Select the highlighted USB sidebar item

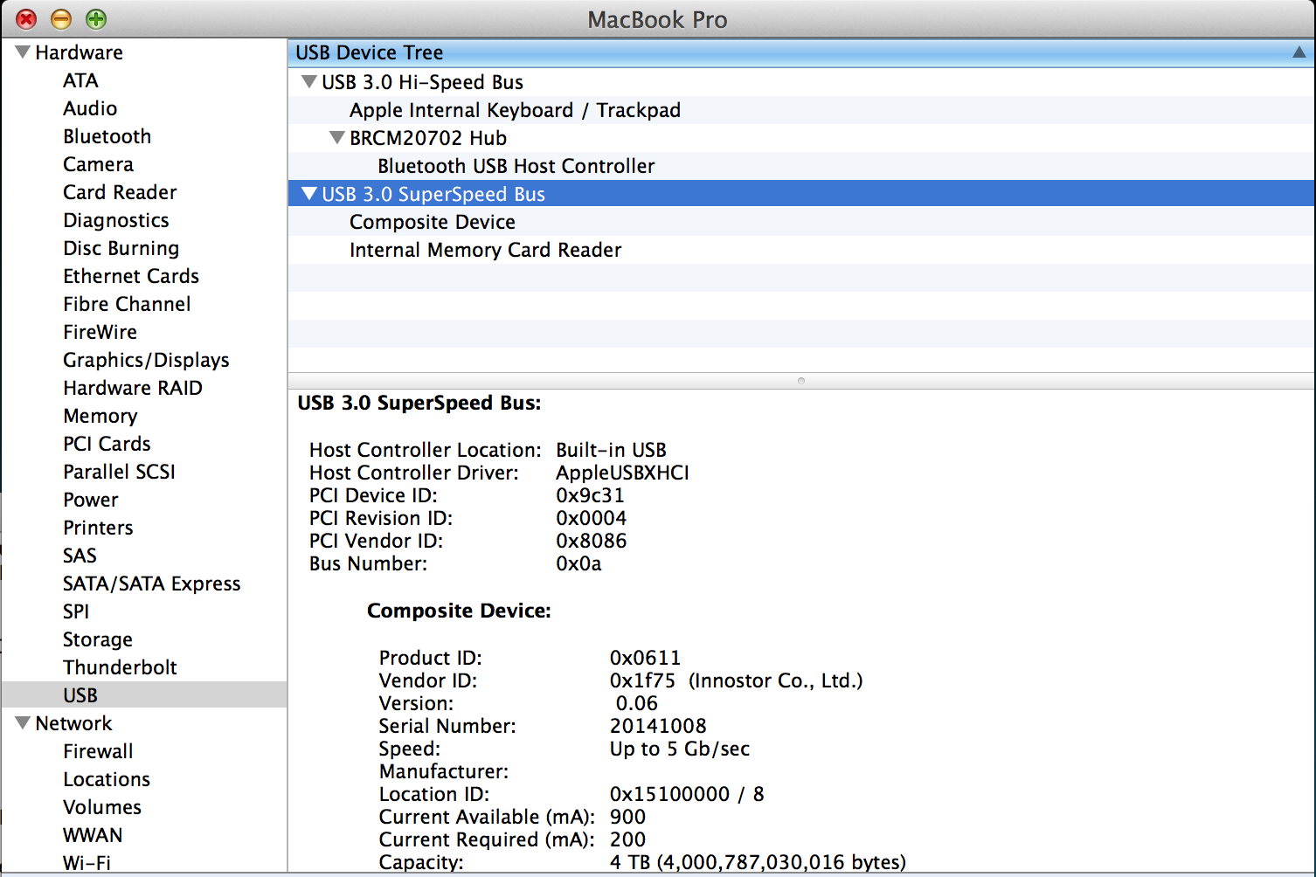coord(144,695)
